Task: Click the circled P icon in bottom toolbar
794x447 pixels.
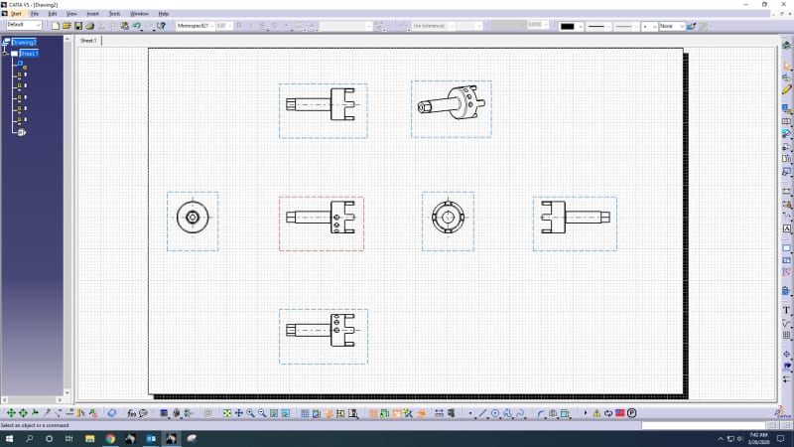Action: [632, 413]
